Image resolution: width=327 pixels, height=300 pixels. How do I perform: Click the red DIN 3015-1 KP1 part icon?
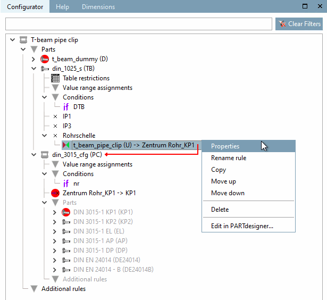(x=66, y=212)
